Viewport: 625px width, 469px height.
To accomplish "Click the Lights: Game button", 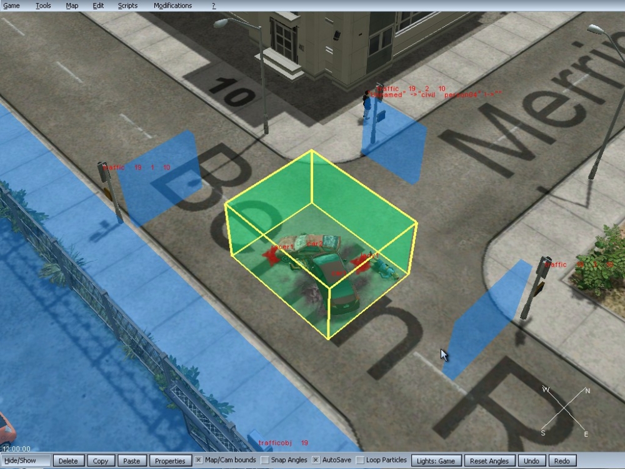I will [x=436, y=461].
